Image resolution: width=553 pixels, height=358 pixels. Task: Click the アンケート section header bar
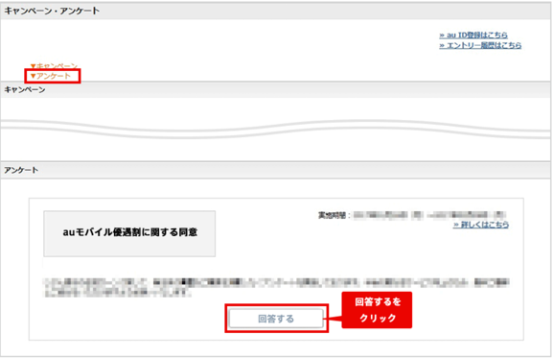(276, 170)
